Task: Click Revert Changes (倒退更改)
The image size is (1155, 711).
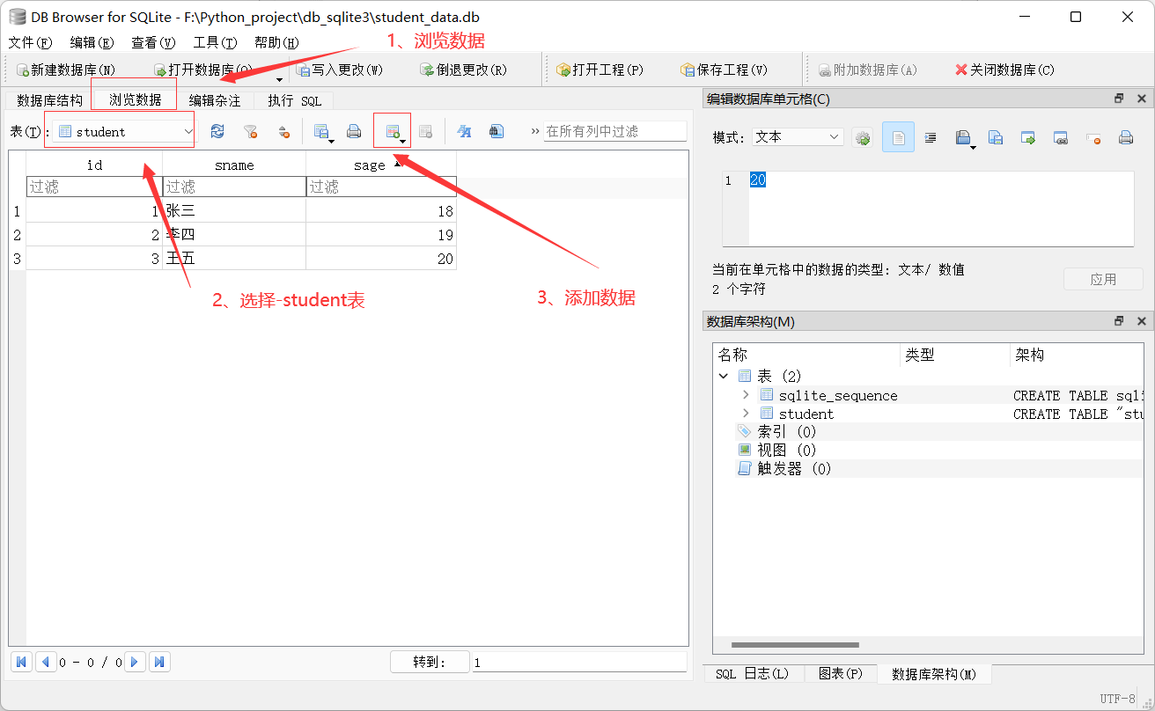Action: point(463,70)
